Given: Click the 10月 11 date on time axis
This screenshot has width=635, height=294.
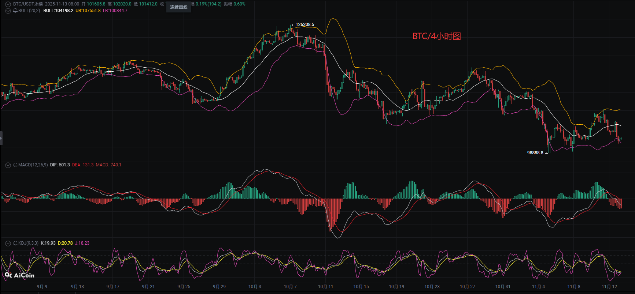Looking at the screenshot, I should click(325, 287).
